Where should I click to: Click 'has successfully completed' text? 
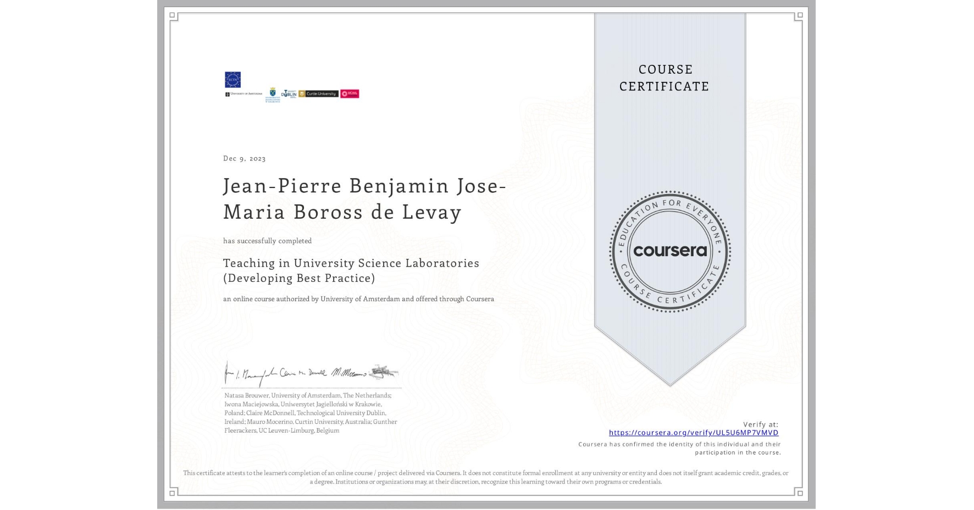tap(267, 241)
